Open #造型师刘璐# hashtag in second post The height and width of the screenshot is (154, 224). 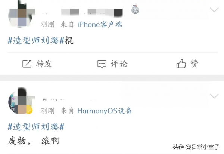tap(36, 127)
